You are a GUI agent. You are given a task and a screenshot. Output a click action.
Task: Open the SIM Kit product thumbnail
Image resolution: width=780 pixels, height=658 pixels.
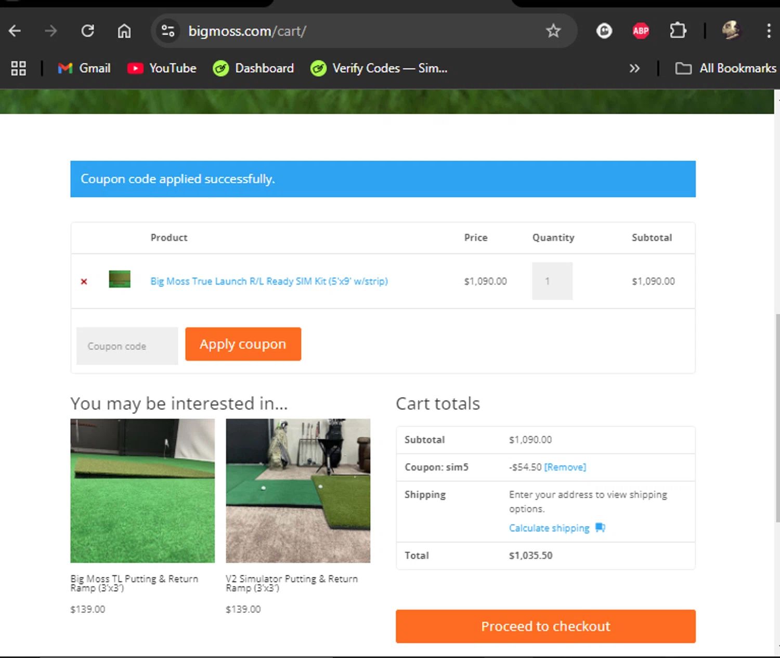pos(120,279)
